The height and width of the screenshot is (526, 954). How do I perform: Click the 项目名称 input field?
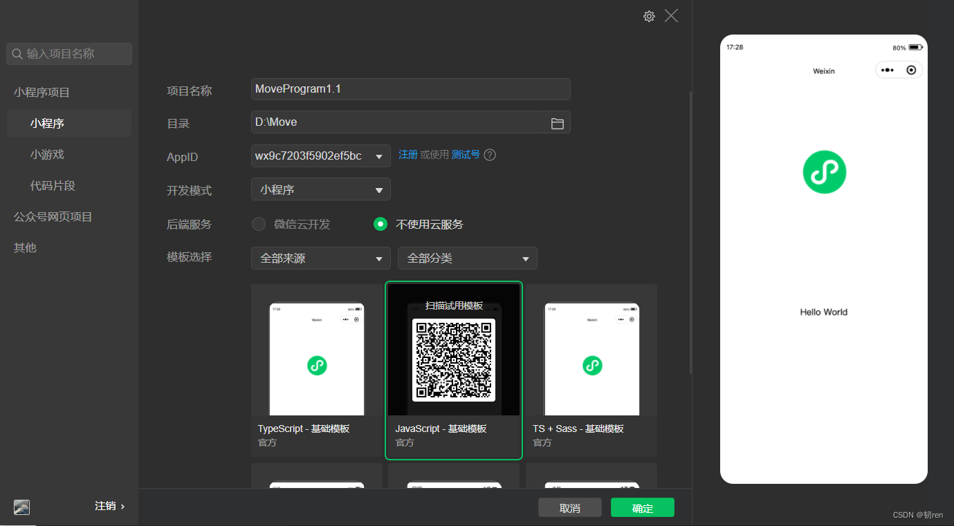[411, 89]
